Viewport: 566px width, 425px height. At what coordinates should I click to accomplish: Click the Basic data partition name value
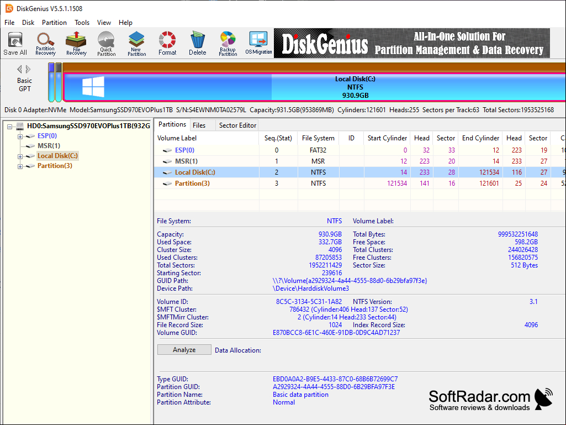(300, 395)
